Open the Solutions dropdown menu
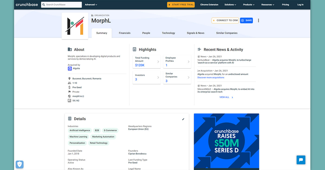Screen dimensions: 325x170 pyautogui.click(x=230, y=5)
